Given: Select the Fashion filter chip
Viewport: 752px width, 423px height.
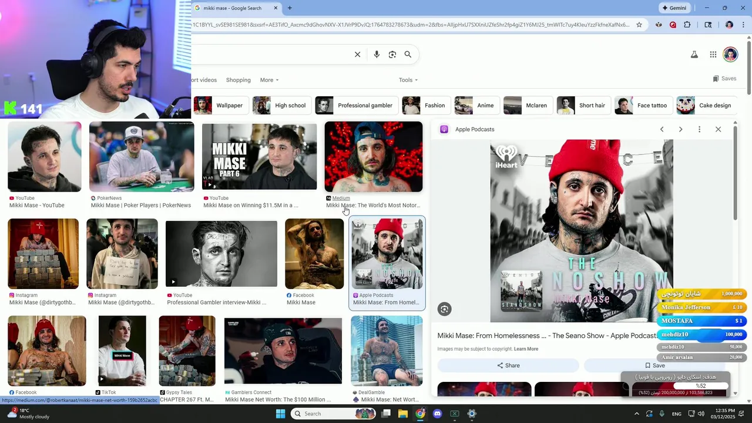Looking at the screenshot, I should pyautogui.click(x=427, y=105).
